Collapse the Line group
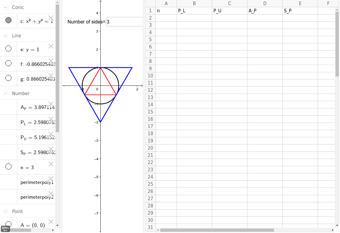Viewport: 340px width, 233px height. 5,36
